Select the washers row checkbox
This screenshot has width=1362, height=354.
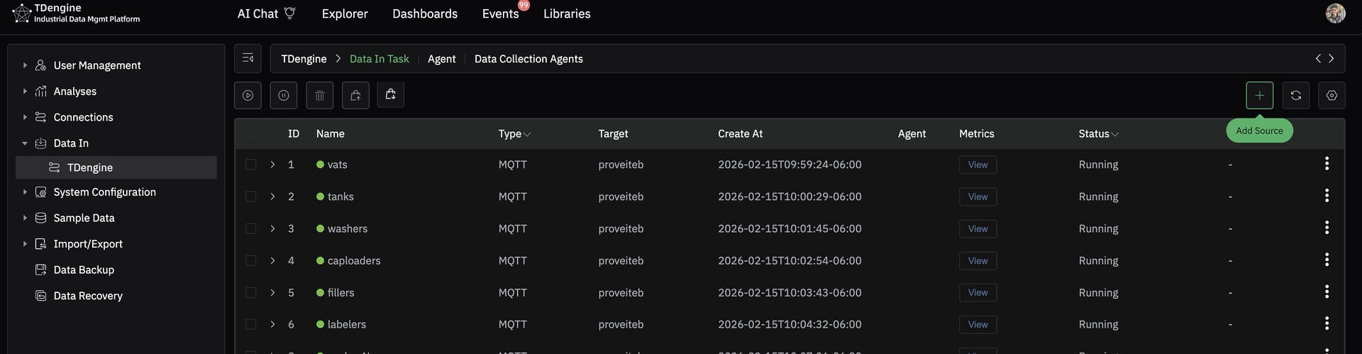click(250, 228)
